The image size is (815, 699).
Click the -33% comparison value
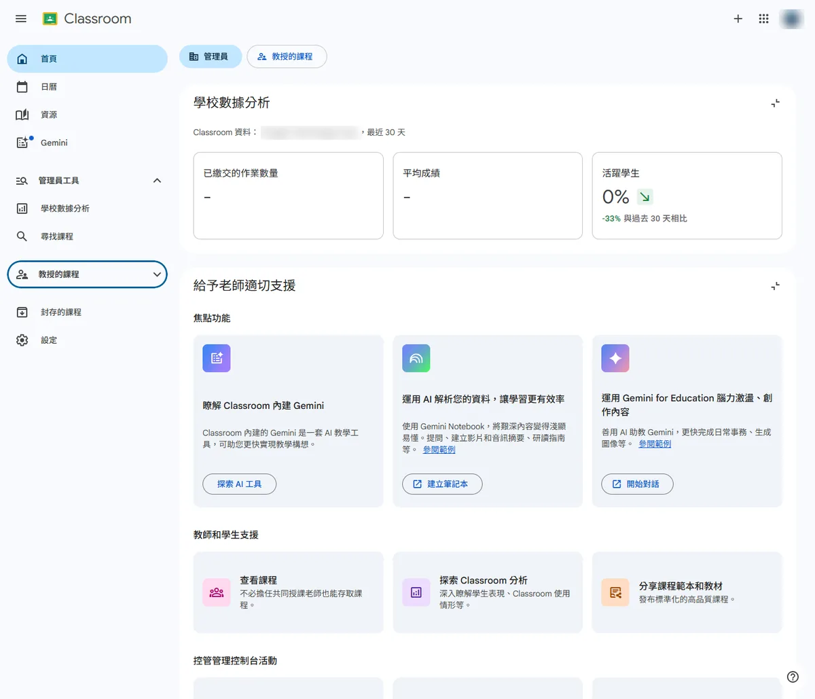point(611,219)
